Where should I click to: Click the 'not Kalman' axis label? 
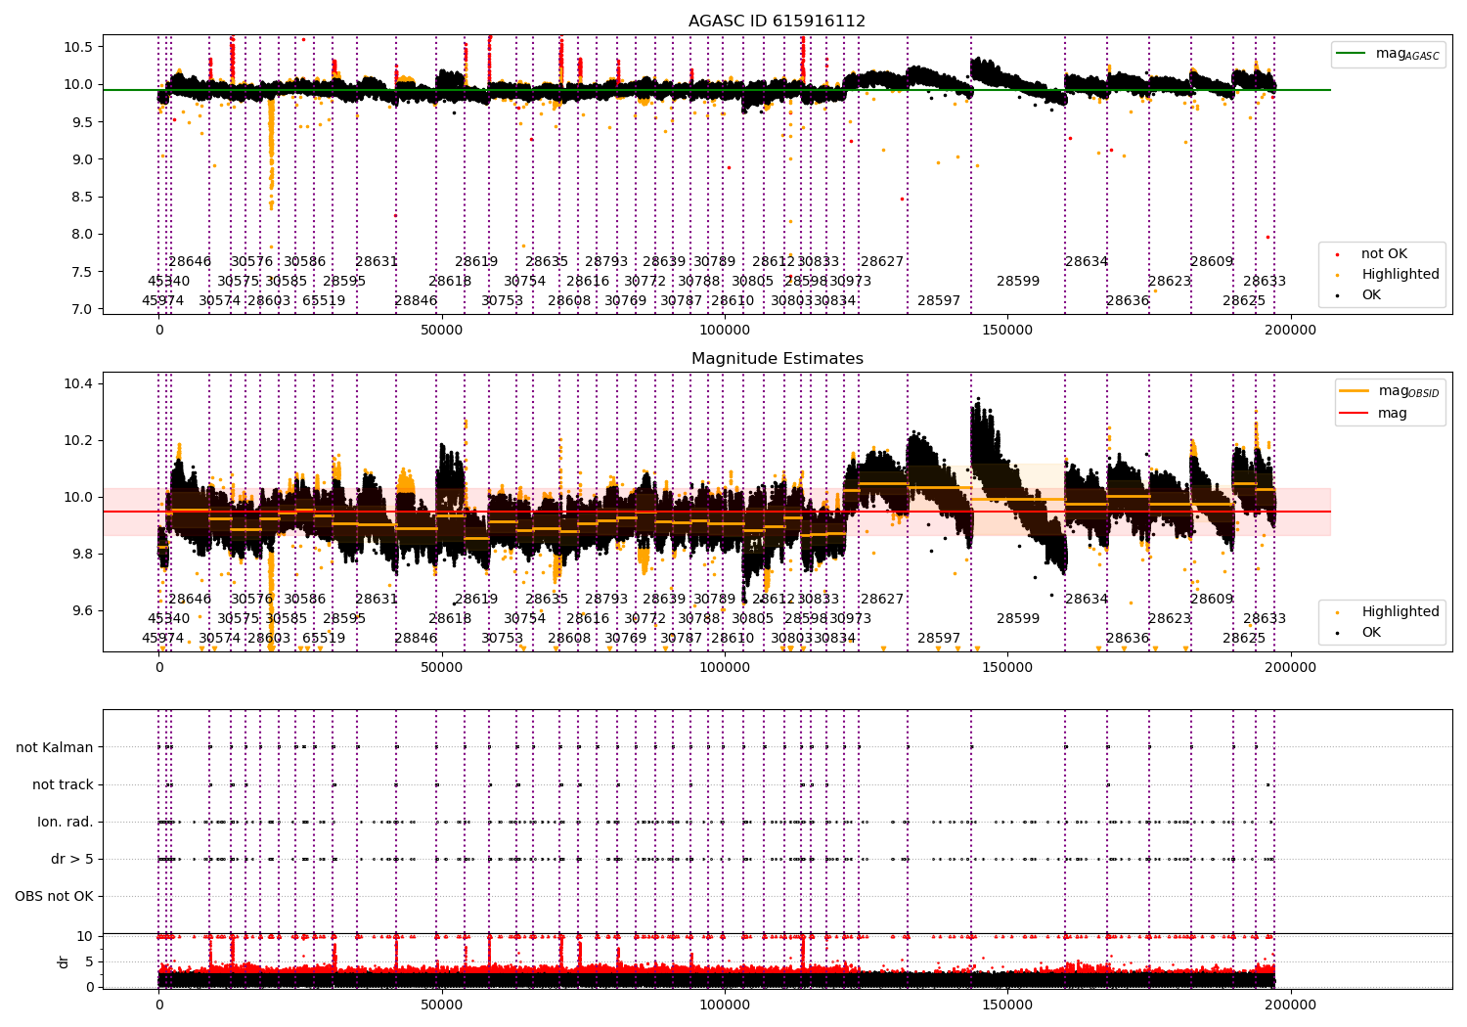coord(55,748)
